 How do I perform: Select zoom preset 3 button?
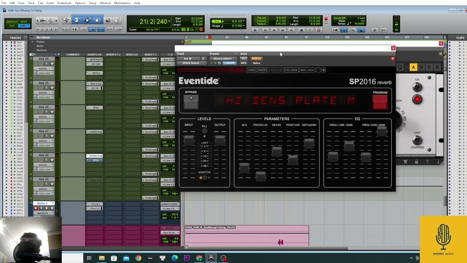[x=47, y=30]
